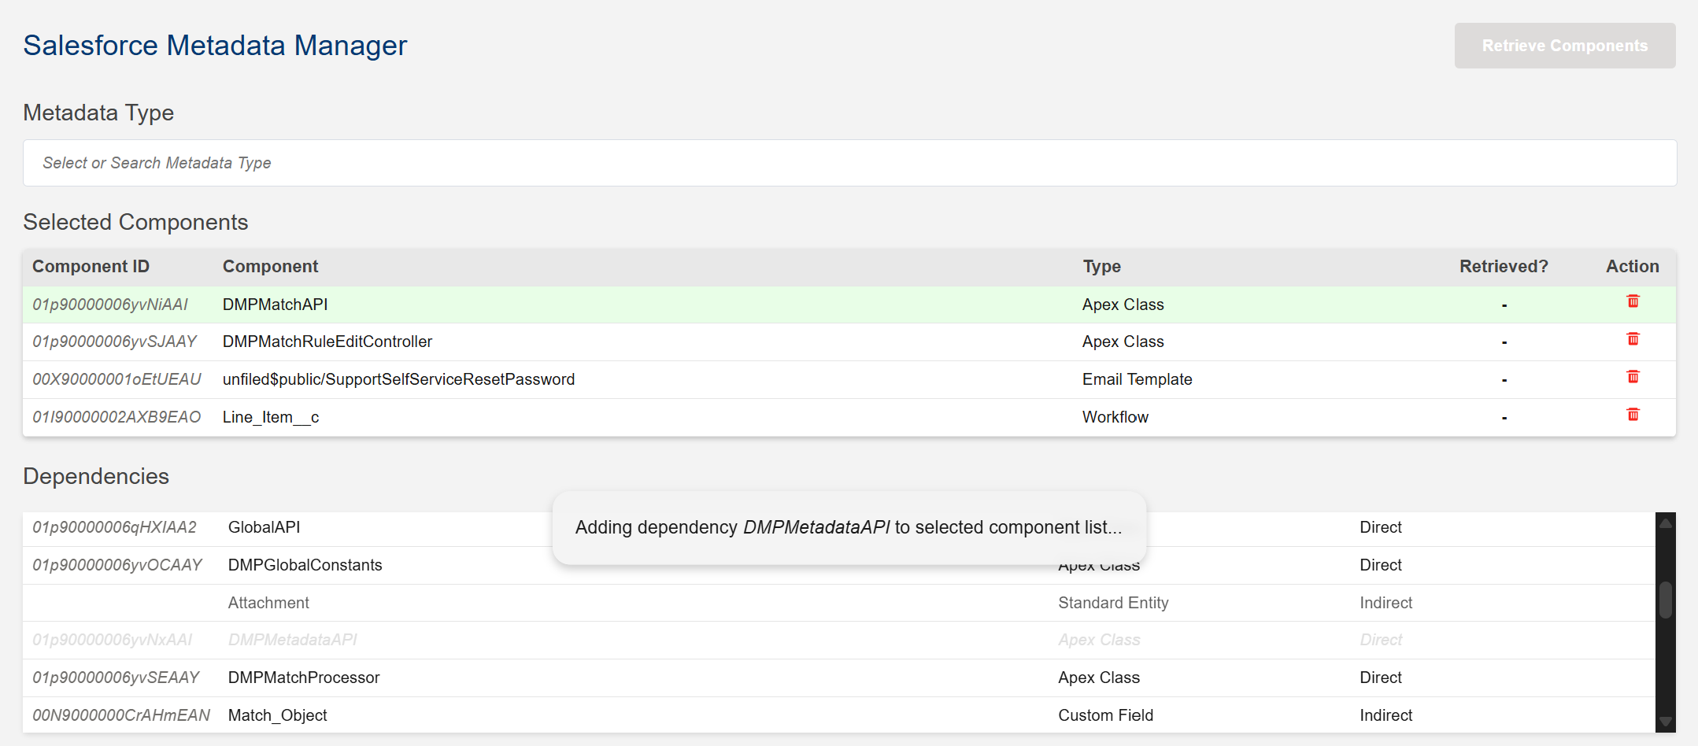Click the Retrieved? column header
This screenshot has height=746, width=1698.
(x=1504, y=267)
